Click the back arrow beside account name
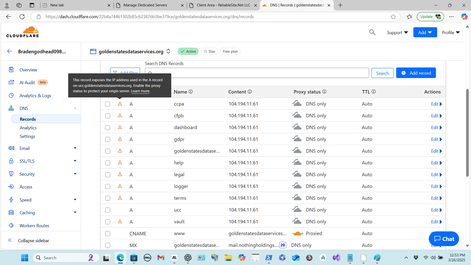This screenshot has width=471, height=265. (10, 51)
